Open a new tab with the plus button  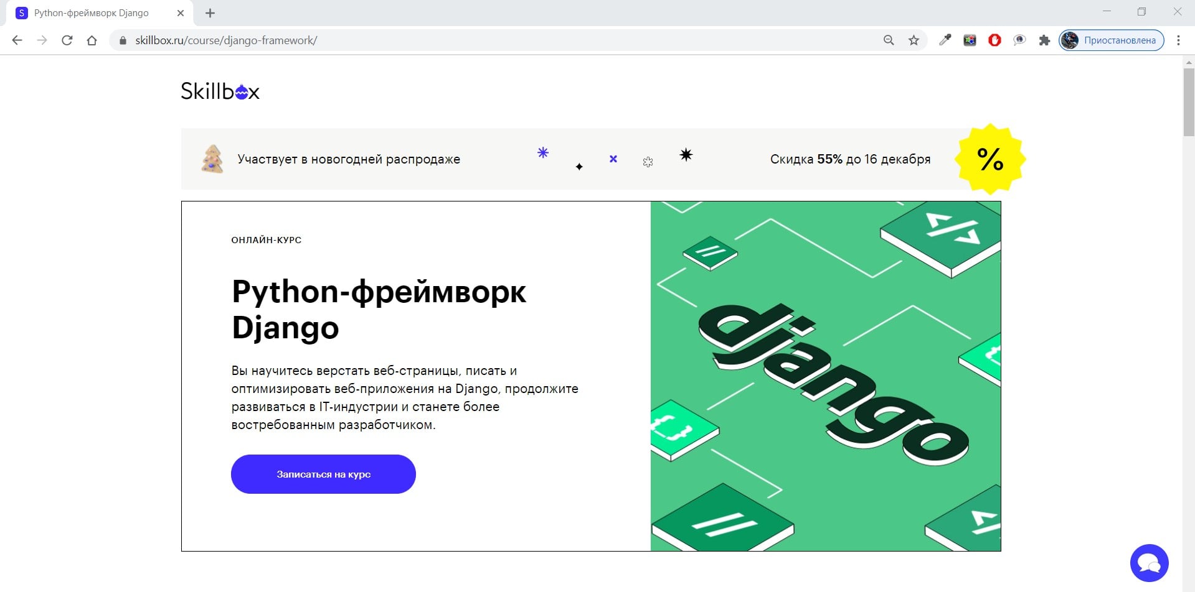click(210, 13)
